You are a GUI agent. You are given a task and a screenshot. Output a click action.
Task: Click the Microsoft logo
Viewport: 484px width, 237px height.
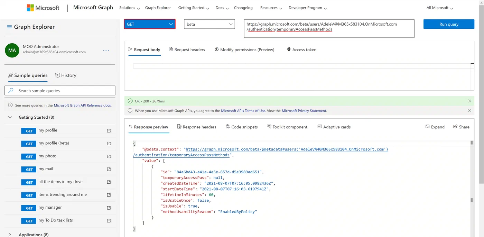(43, 8)
